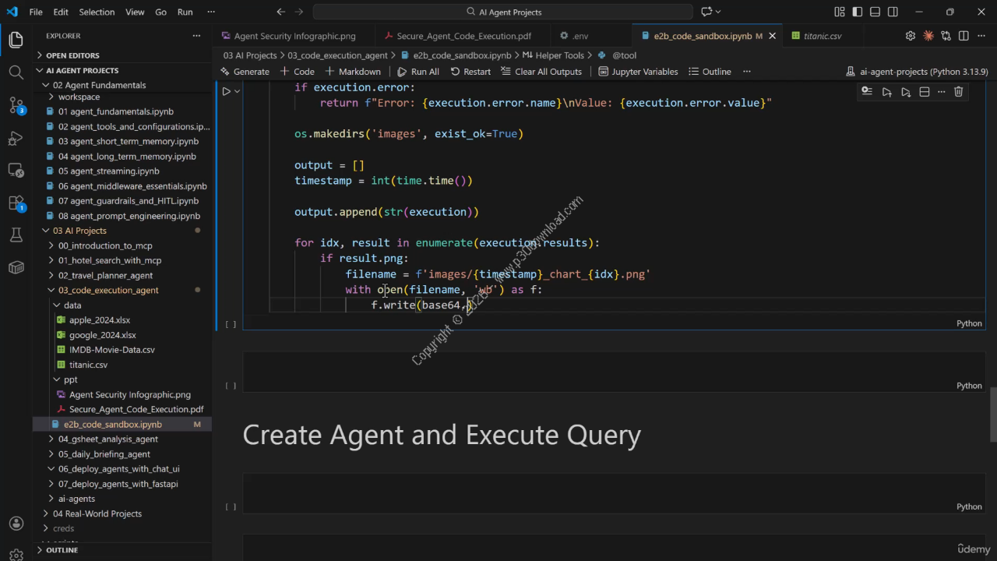This screenshot has height=561, width=997.
Task: Click Clear All Outputs button
Action: (541, 71)
